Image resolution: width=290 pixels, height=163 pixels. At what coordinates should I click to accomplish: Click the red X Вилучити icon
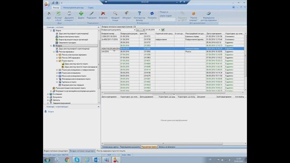tap(103, 14)
